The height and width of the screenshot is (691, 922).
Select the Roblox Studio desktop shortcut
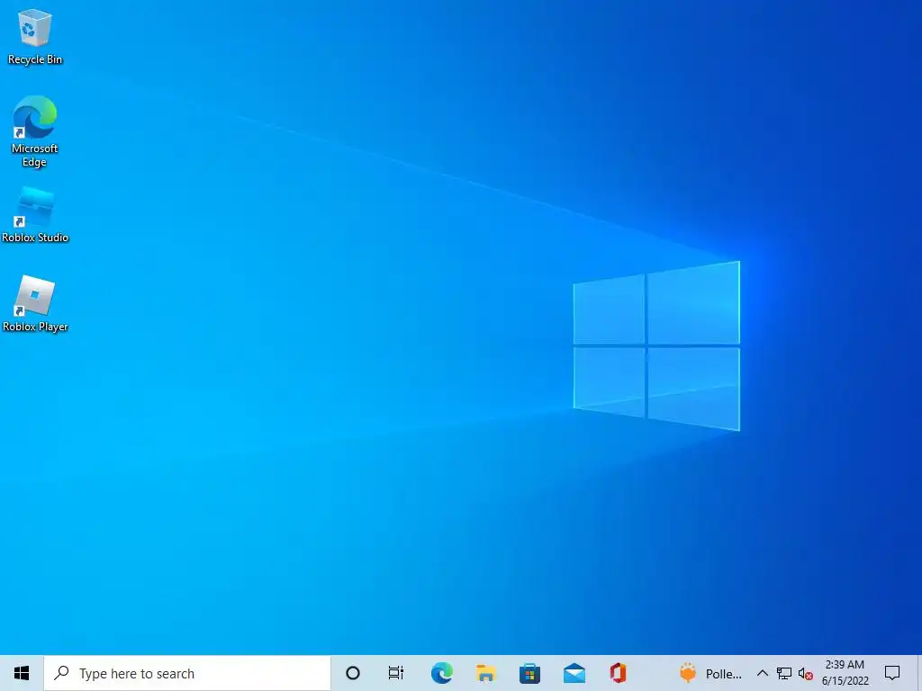(x=35, y=214)
